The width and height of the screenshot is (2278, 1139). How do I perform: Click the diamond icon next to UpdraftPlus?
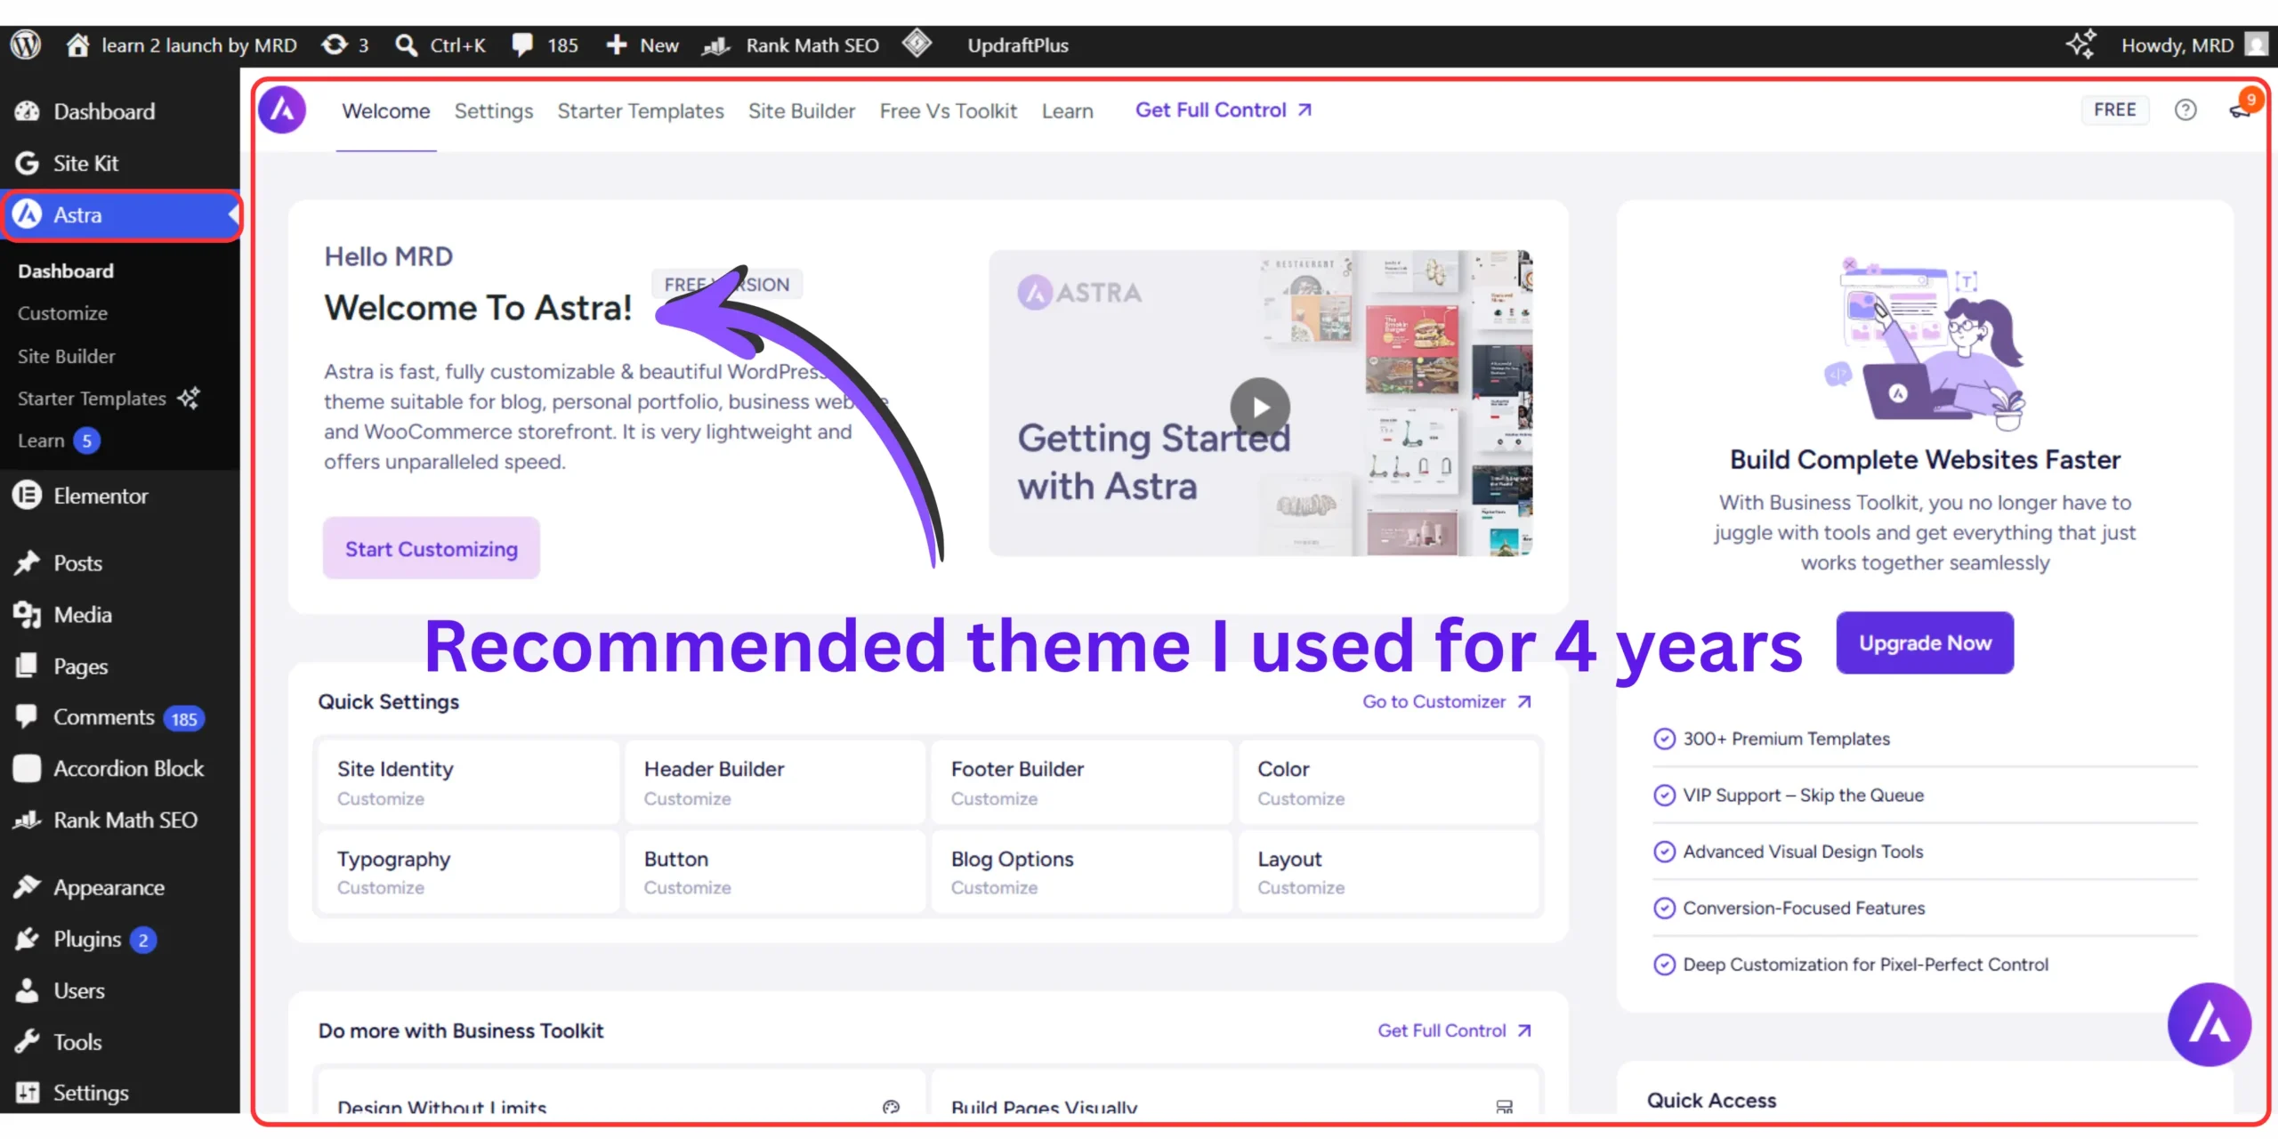click(x=917, y=43)
